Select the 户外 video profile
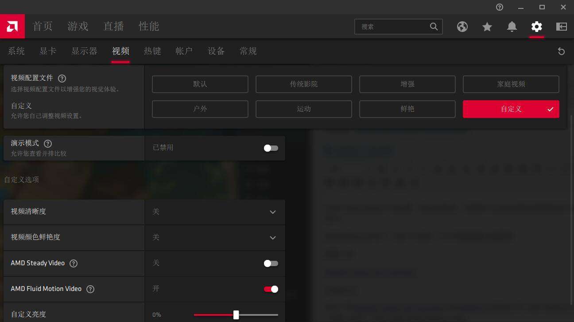The width and height of the screenshot is (574, 322). point(200,109)
